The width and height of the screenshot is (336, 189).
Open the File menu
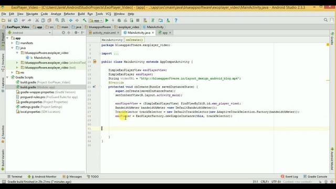click(x=4, y=14)
